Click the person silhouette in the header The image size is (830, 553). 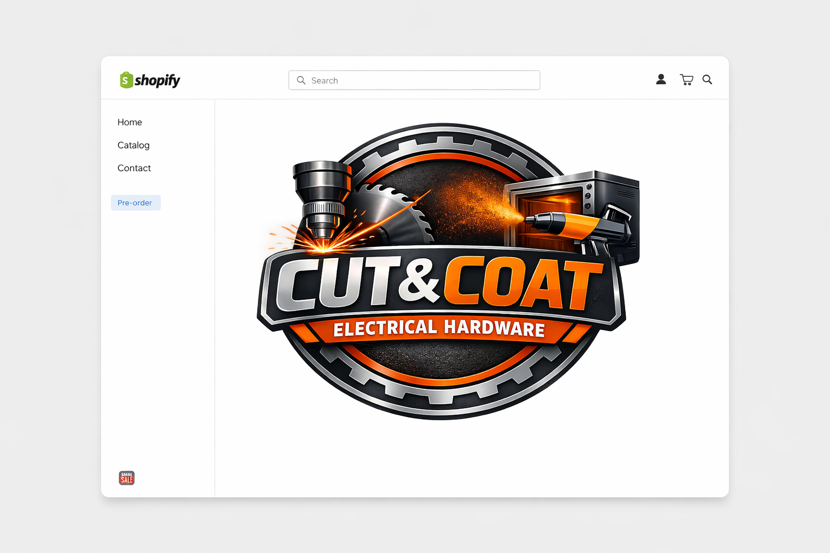661,79
